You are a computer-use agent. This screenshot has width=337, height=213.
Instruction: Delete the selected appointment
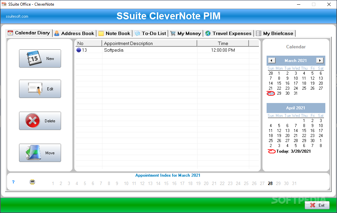point(40,121)
